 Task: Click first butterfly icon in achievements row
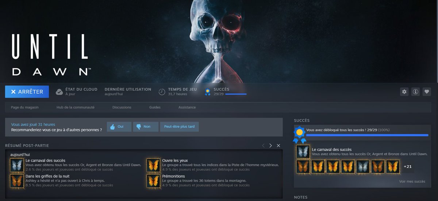pos(303,166)
